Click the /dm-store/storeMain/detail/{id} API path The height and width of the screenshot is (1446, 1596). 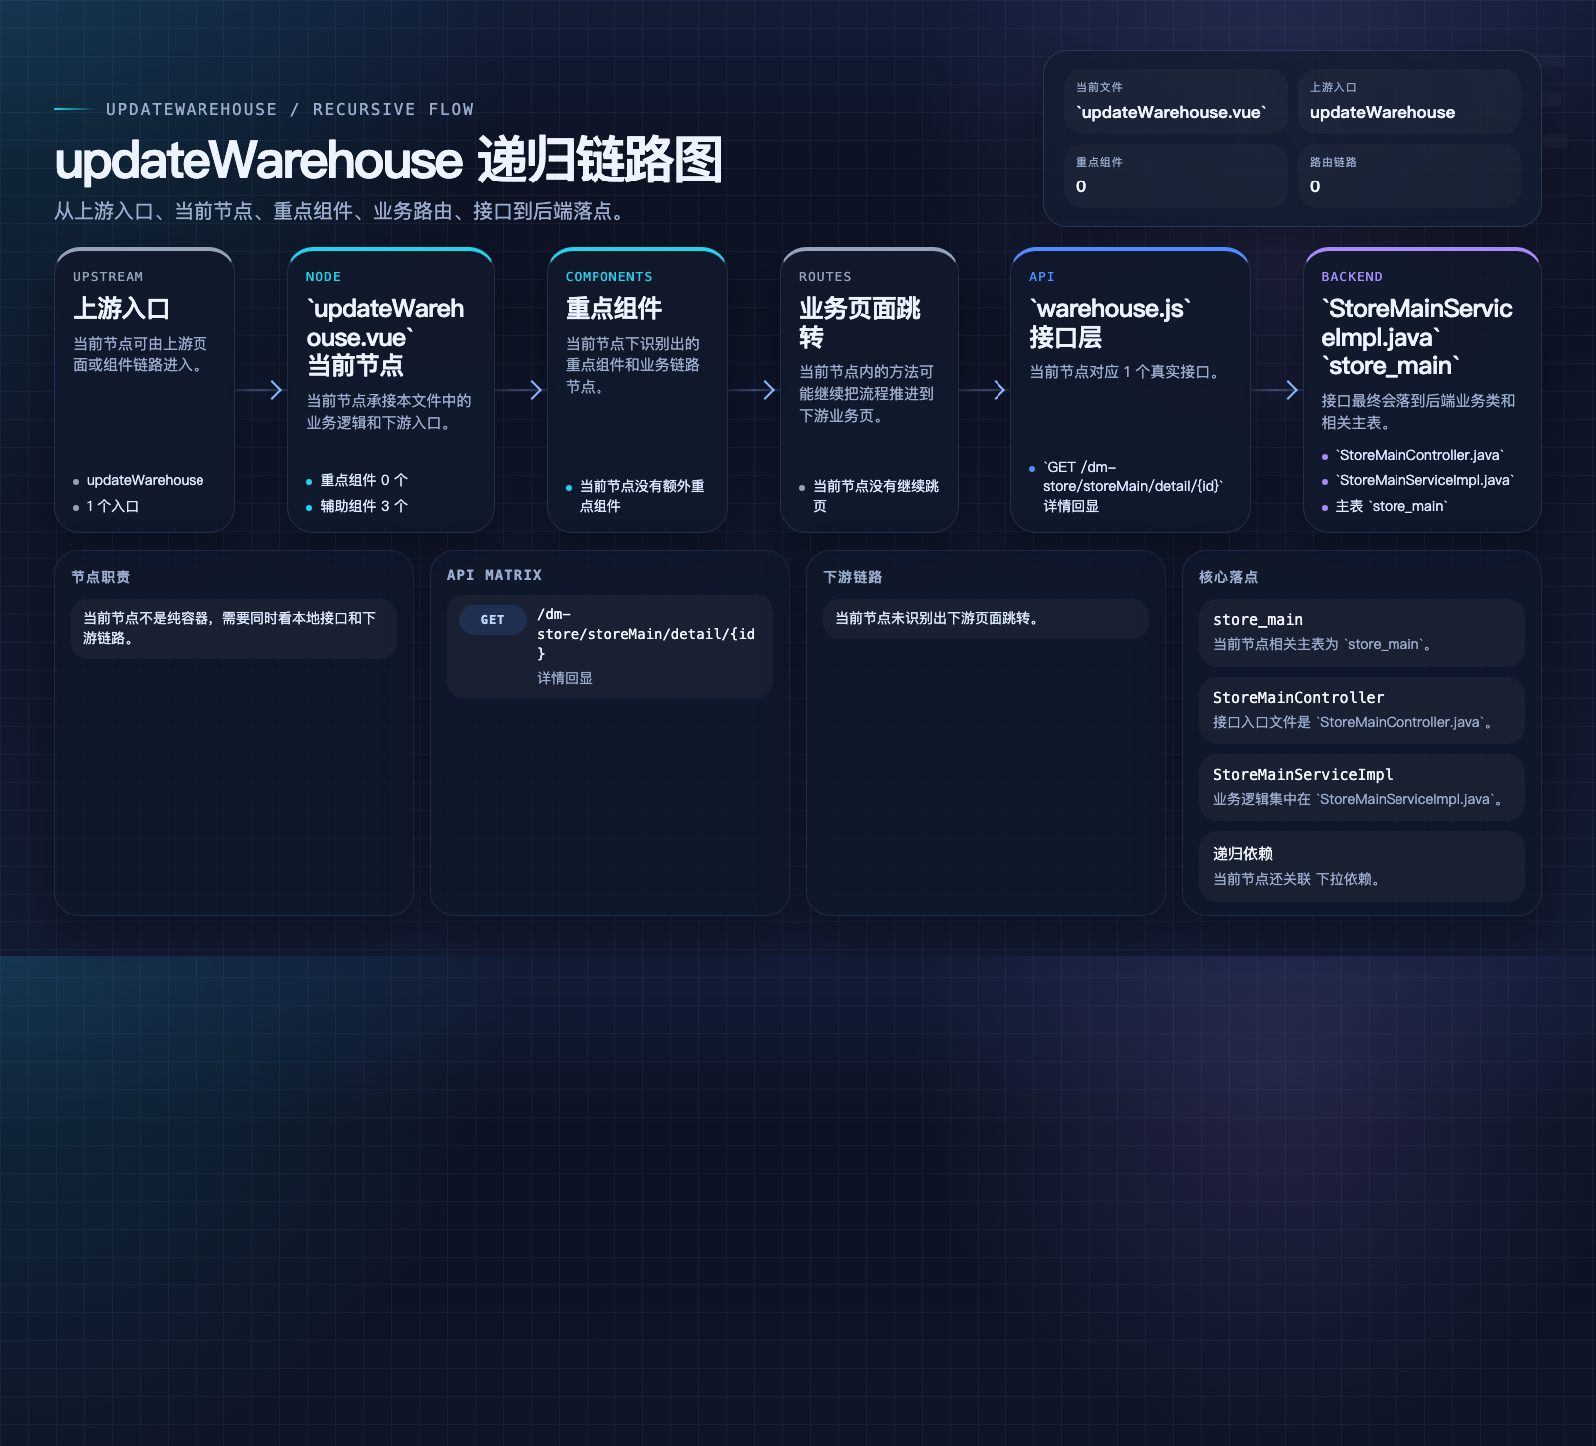(x=645, y=634)
